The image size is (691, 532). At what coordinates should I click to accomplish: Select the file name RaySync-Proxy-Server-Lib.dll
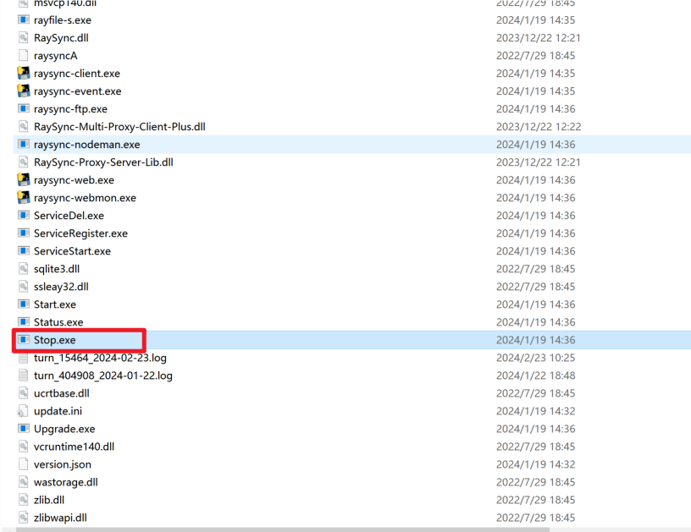pyautogui.click(x=103, y=162)
